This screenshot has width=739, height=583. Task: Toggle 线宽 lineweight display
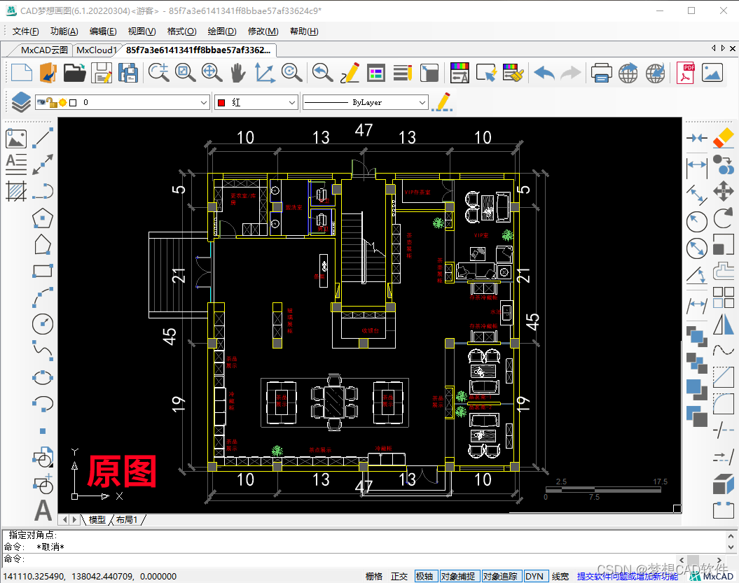click(560, 577)
